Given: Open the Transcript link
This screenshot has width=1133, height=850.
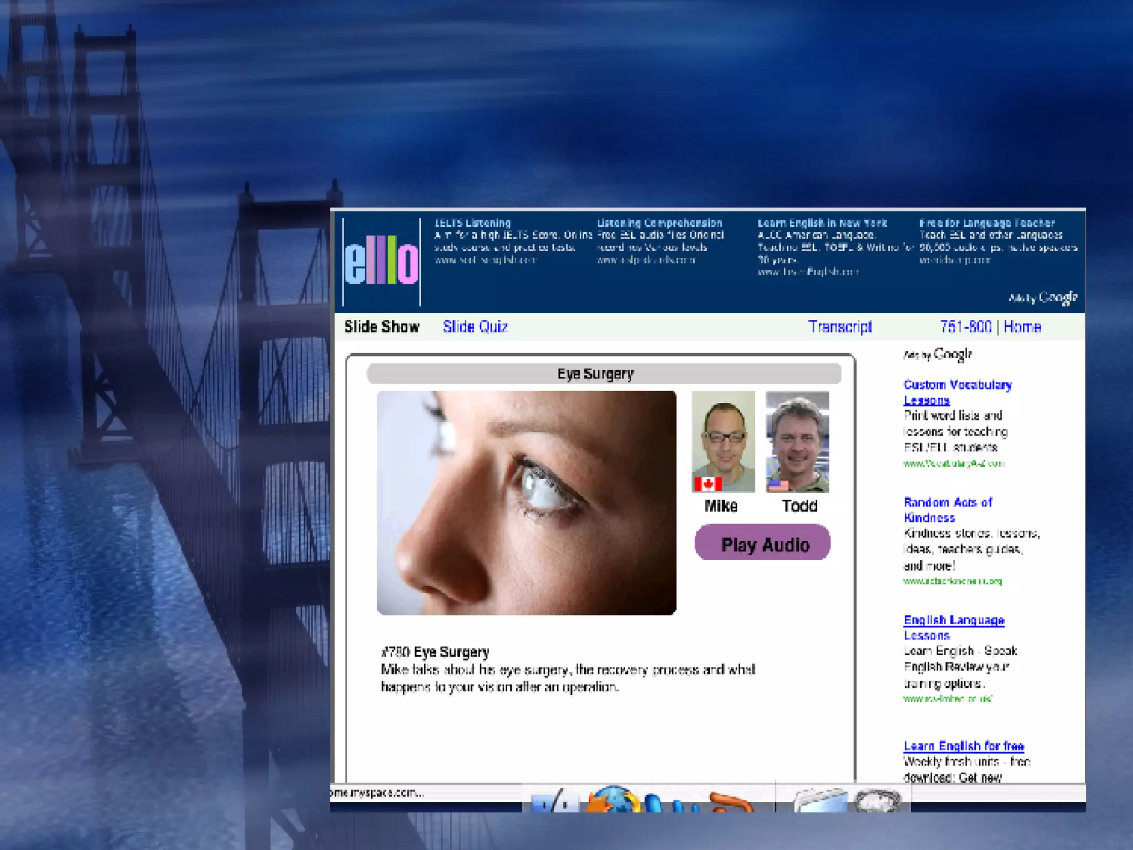Looking at the screenshot, I should 839,327.
